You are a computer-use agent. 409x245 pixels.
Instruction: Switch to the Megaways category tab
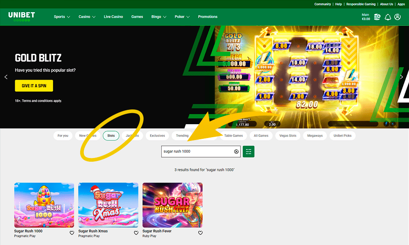pos(315,136)
